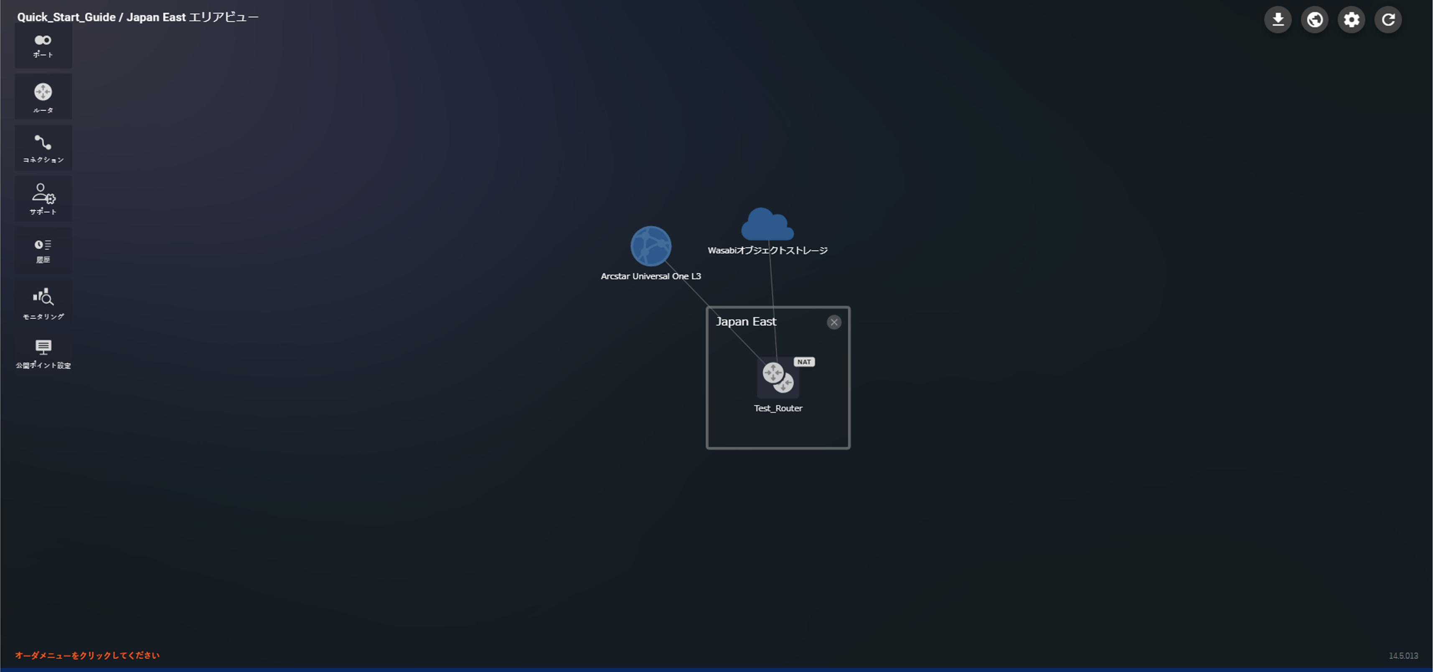Click the オーダーメニュー prompt text
1433x672 pixels.
coord(87,655)
